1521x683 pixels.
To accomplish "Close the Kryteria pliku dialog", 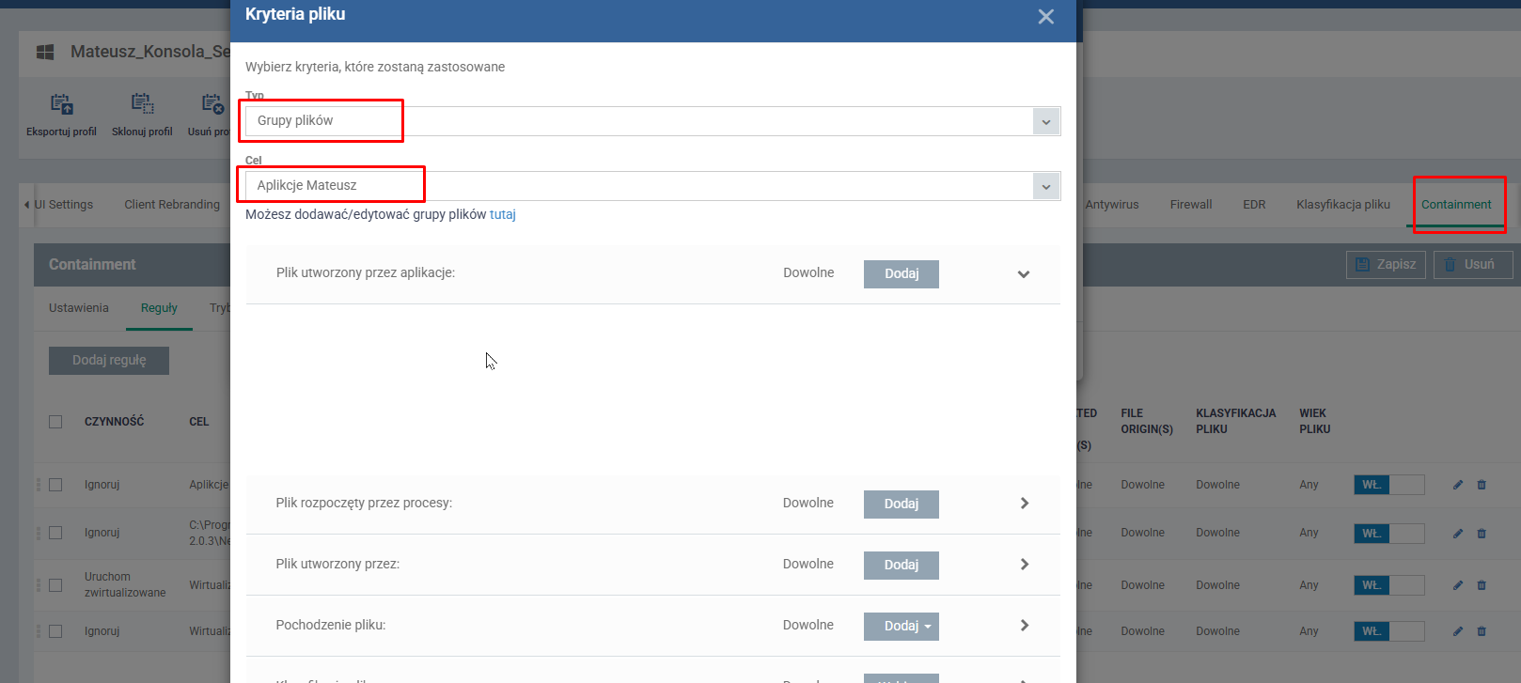I will point(1045,17).
